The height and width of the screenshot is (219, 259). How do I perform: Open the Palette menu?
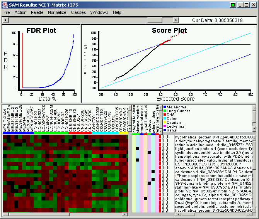point(37,12)
